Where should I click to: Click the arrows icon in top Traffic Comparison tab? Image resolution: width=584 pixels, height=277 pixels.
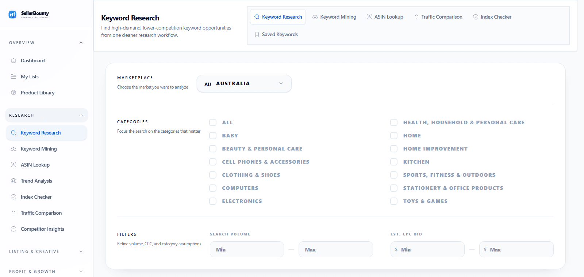click(416, 17)
